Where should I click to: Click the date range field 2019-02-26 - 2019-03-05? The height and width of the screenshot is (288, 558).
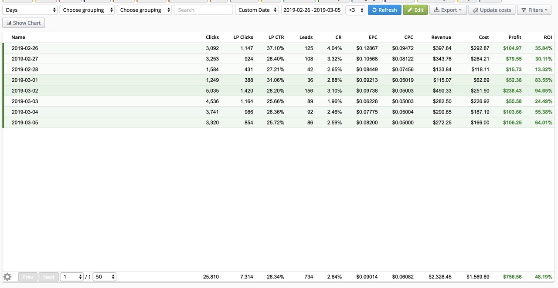312,10
